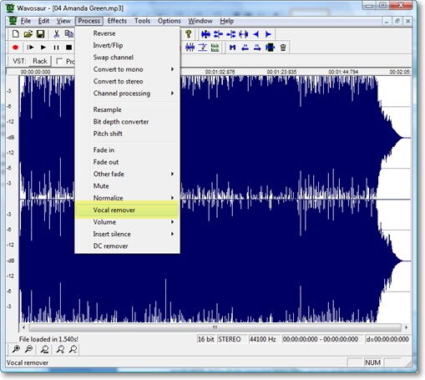Screen dimensions: 425x380
Task: Choose Pitch shift
Action: tap(128, 134)
